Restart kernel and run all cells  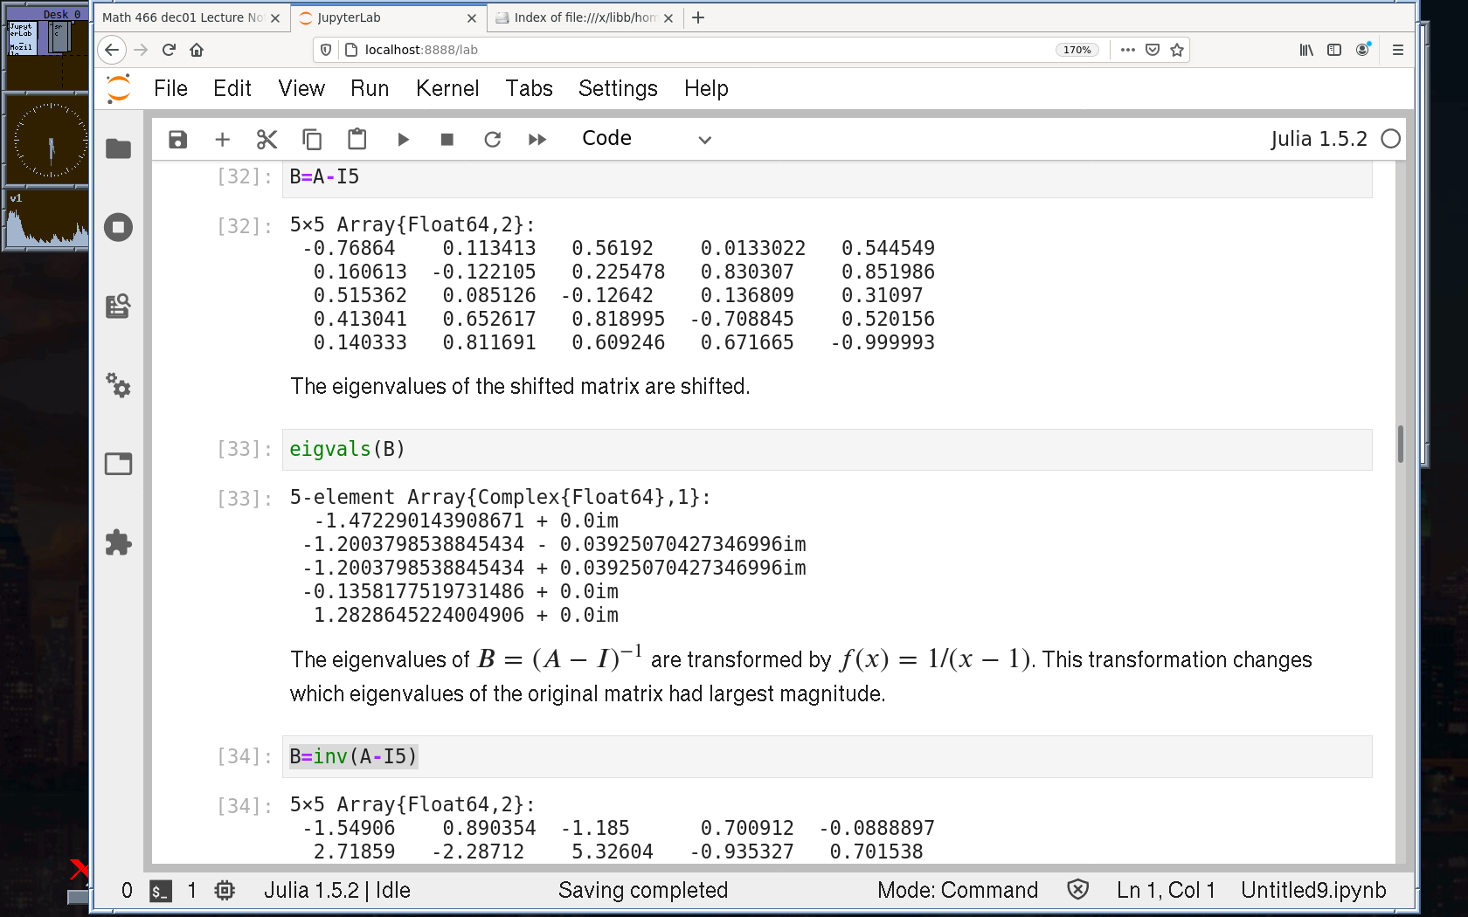[x=537, y=140]
